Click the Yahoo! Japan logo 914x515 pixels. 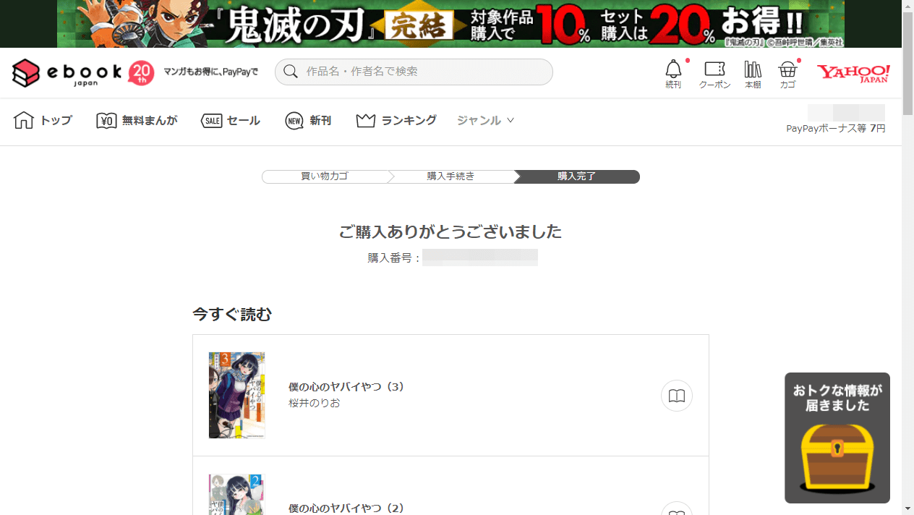(853, 73)
